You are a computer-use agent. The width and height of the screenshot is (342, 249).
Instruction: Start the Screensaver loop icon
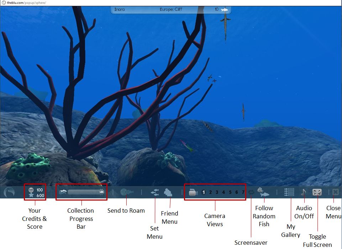click(251, 192)
